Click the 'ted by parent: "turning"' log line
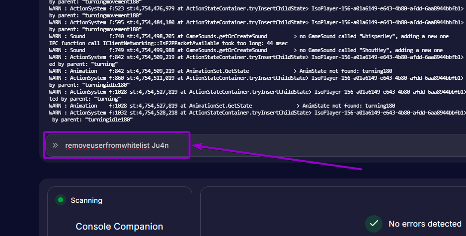This screenshot has width=466, height=236. [85, 99]
